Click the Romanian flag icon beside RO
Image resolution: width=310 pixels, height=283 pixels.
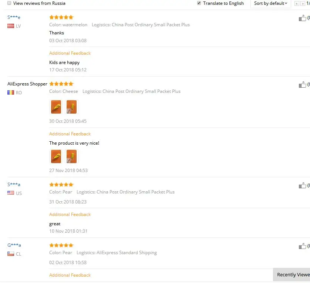11,92
